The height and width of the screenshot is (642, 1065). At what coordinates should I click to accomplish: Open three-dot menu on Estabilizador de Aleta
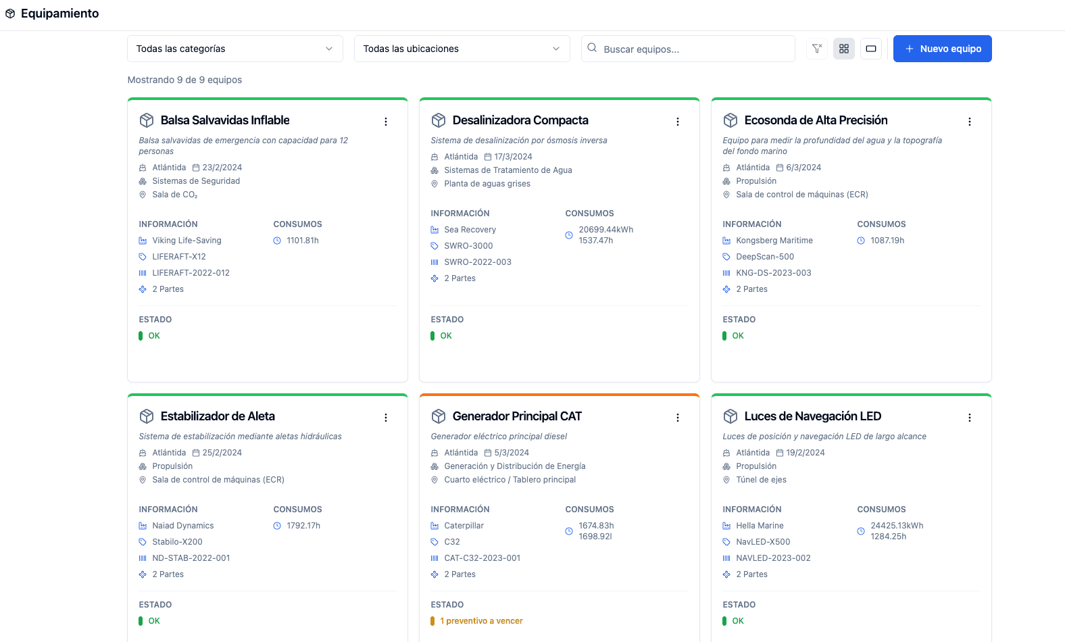click(386, 418)
